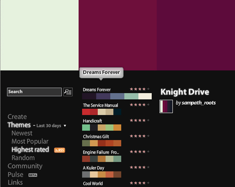Click the Search input field
Screen dimensions: 235x187
(x=34, y=92)
